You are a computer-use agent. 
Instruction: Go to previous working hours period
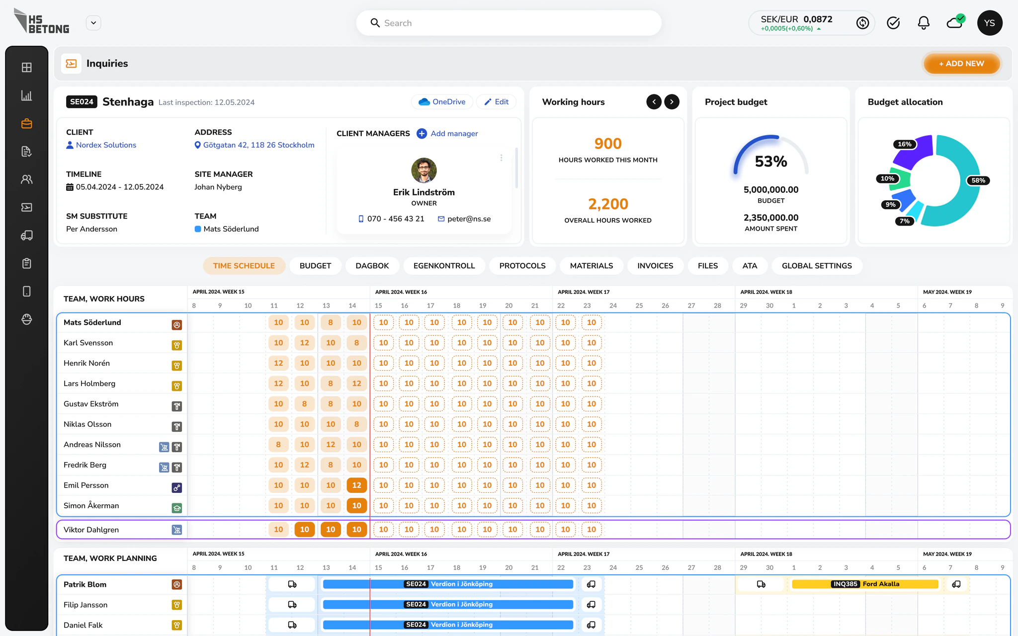tap(654, 102)
